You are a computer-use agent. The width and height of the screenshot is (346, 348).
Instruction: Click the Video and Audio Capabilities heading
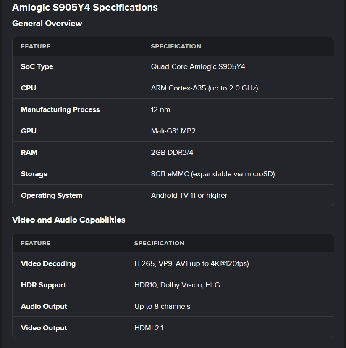(x=68, y=220)
